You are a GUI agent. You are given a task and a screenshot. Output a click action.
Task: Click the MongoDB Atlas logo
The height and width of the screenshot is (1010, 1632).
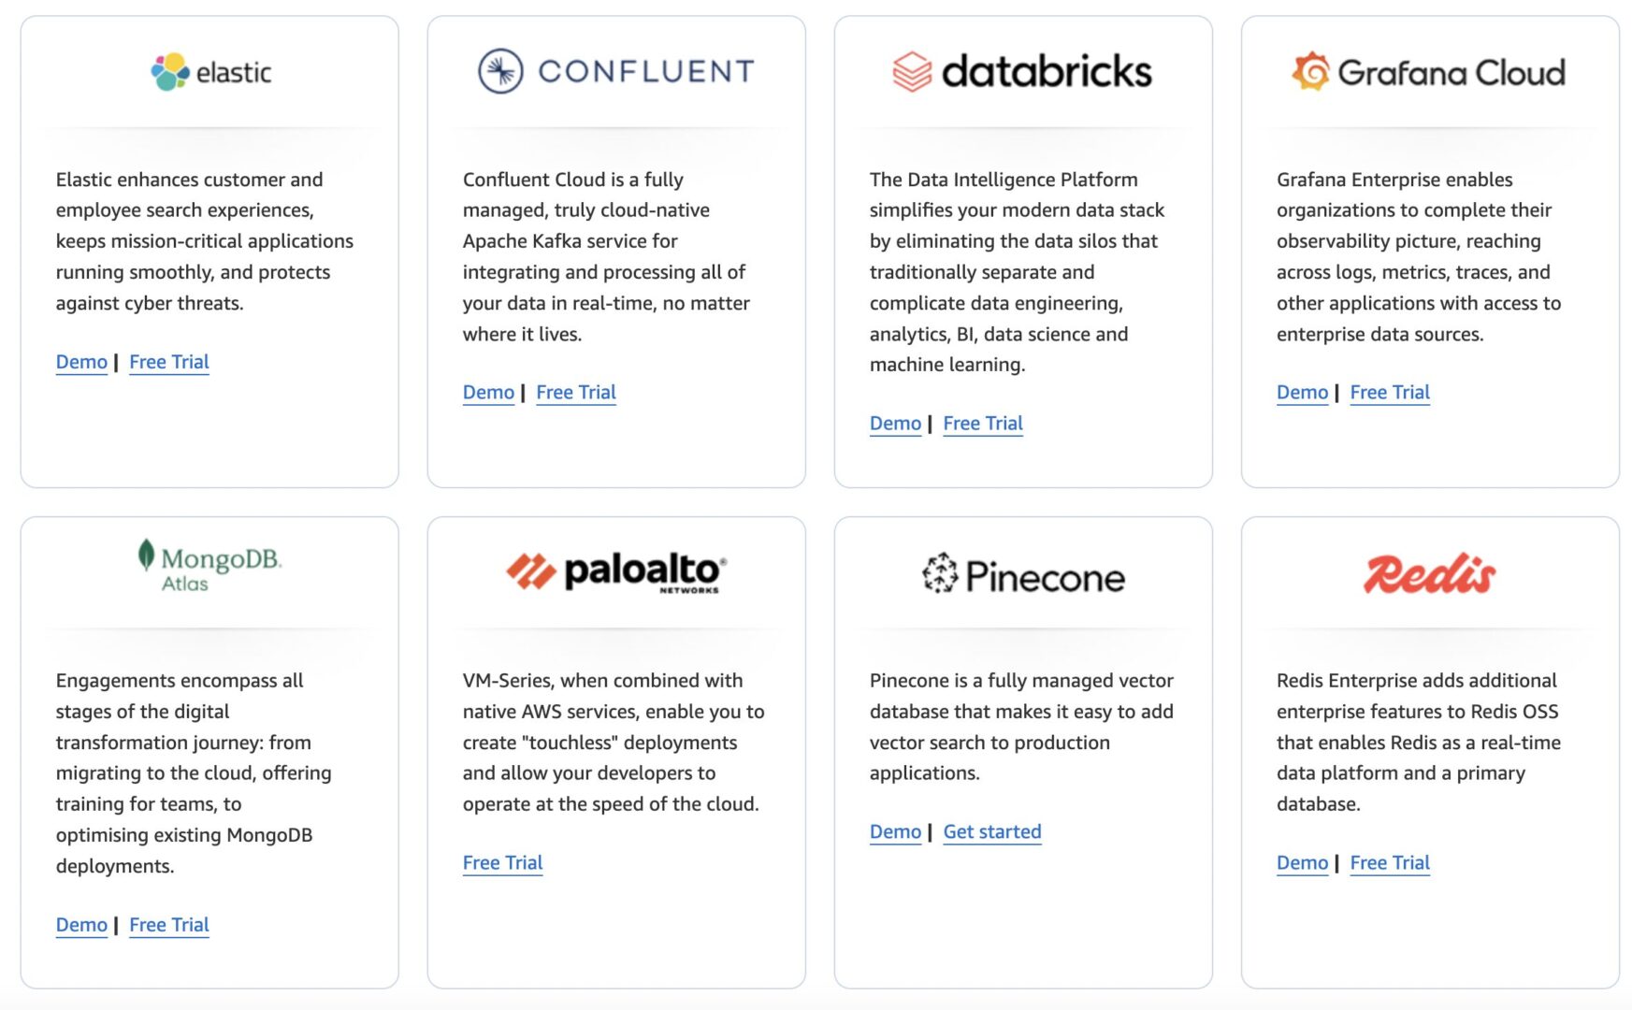click(x=209, y=567)
